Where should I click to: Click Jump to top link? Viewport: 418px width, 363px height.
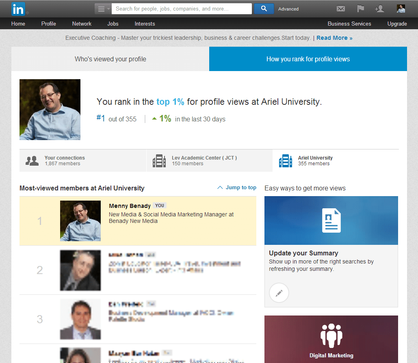(x=241, y=187)
